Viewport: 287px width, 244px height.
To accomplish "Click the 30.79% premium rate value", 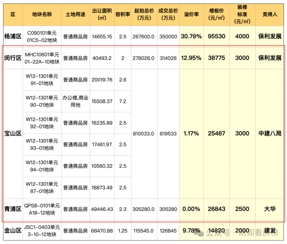I will pos(191,37).
